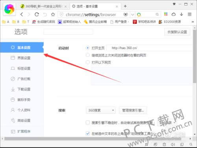Select 界面设置 in the sidebar
Screen dimensions: 197x148
(22, 58)
